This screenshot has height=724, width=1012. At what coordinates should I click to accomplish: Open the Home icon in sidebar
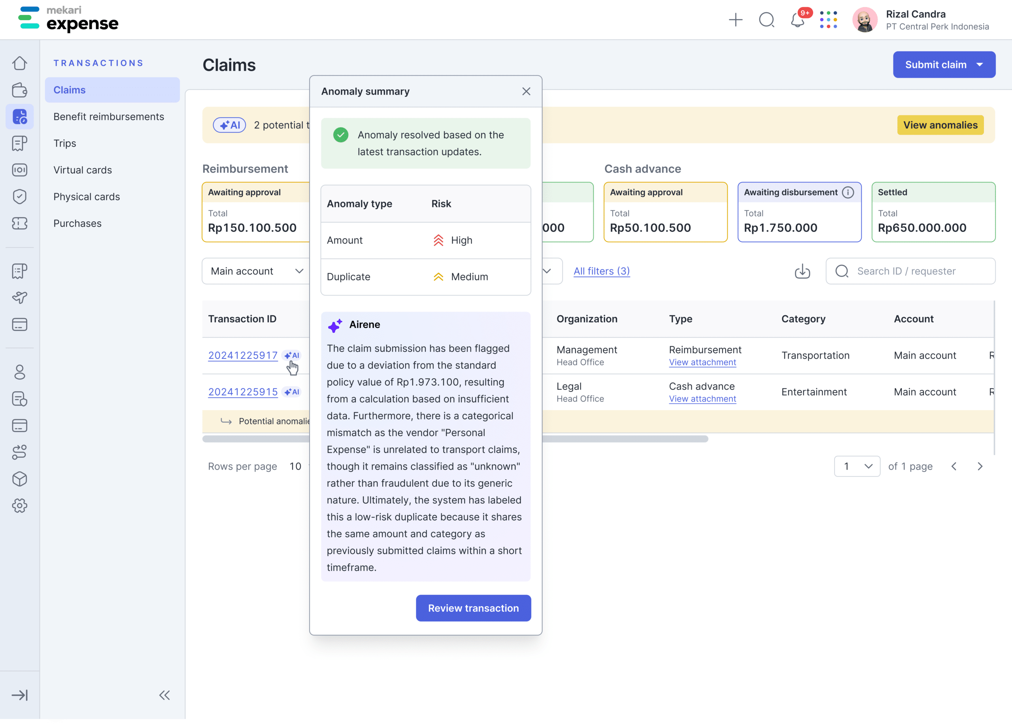20,63
